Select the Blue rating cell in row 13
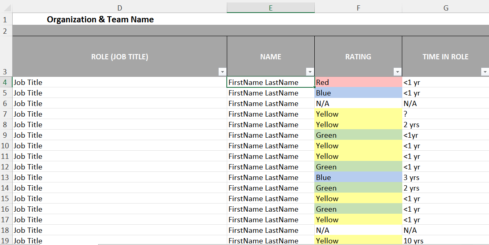The image size is (489, 245). [358, 177]
